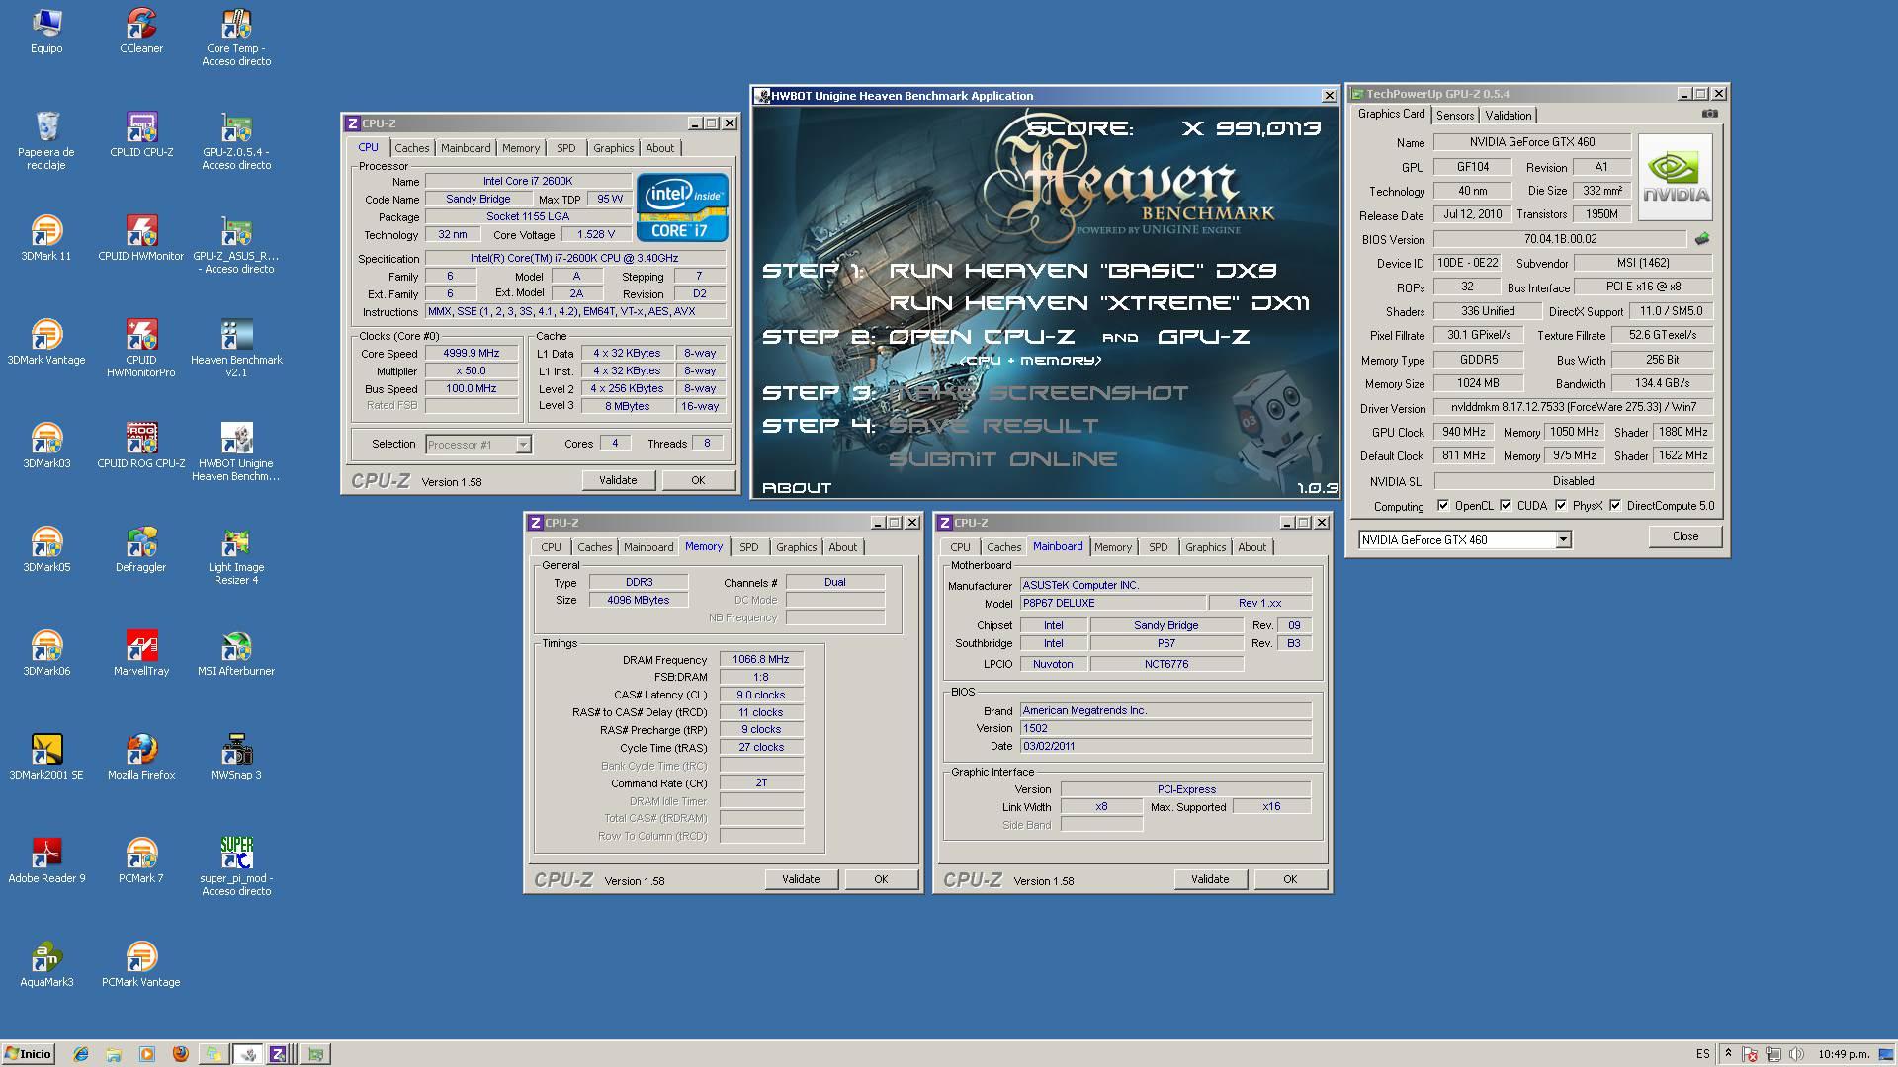The image size is (1898, 1067).
Task: Launch 3DMark 11 from desktop
Action: click(46, 238)
